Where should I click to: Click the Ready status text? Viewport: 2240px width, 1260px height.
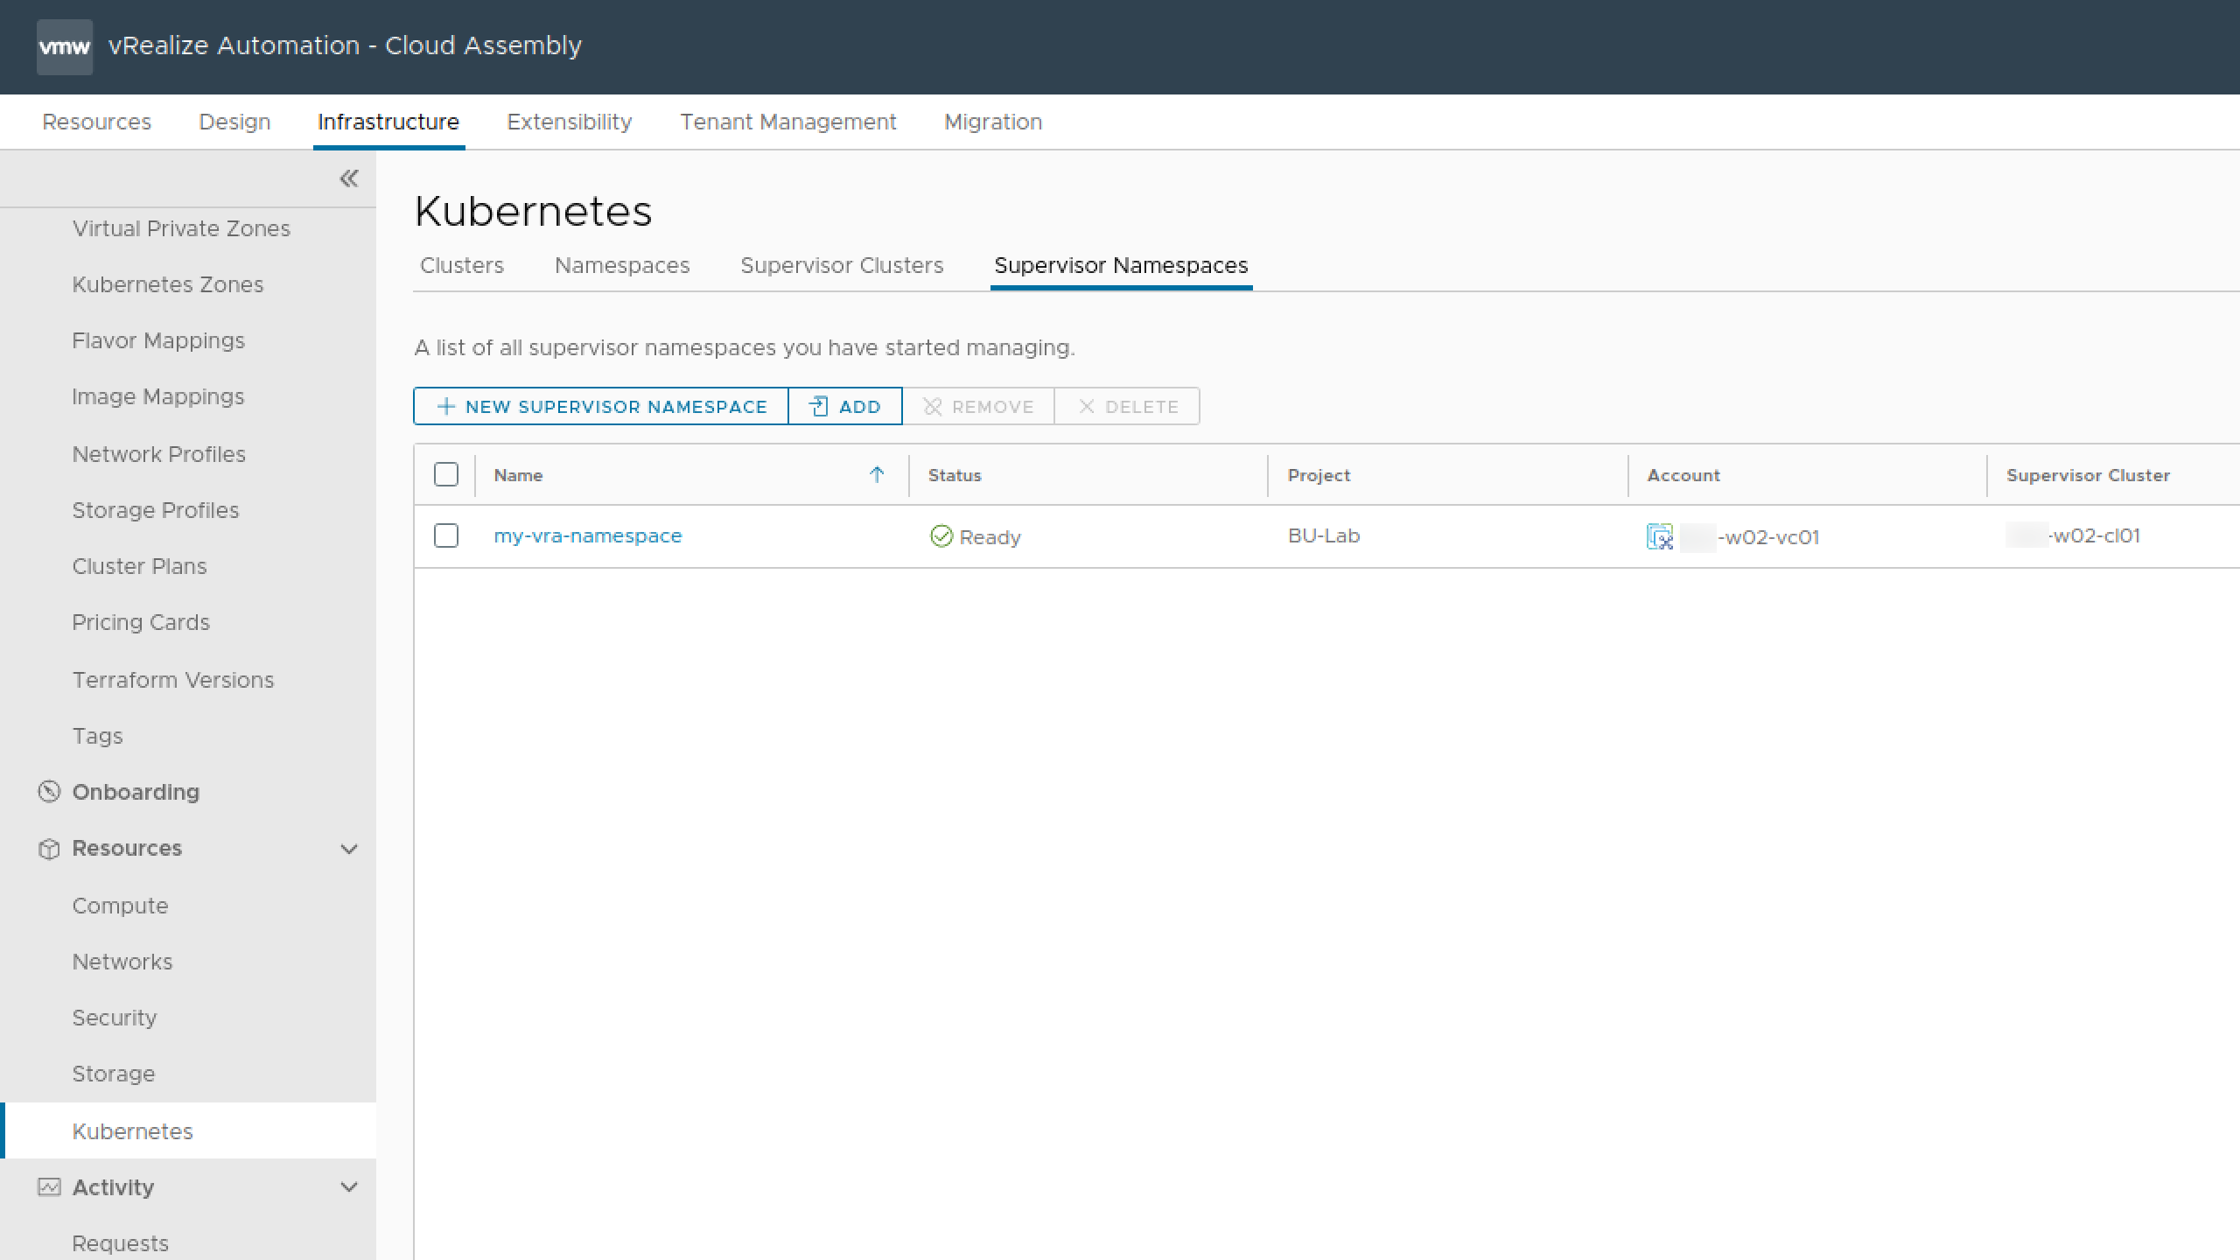[990, 537]
